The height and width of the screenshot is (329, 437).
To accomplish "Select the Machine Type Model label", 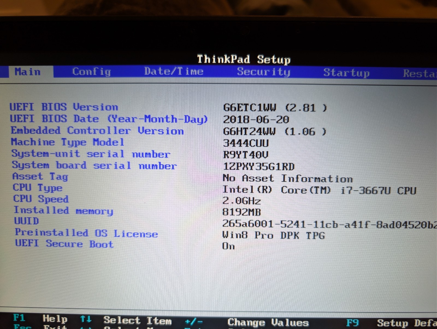I will click(68, 142).
